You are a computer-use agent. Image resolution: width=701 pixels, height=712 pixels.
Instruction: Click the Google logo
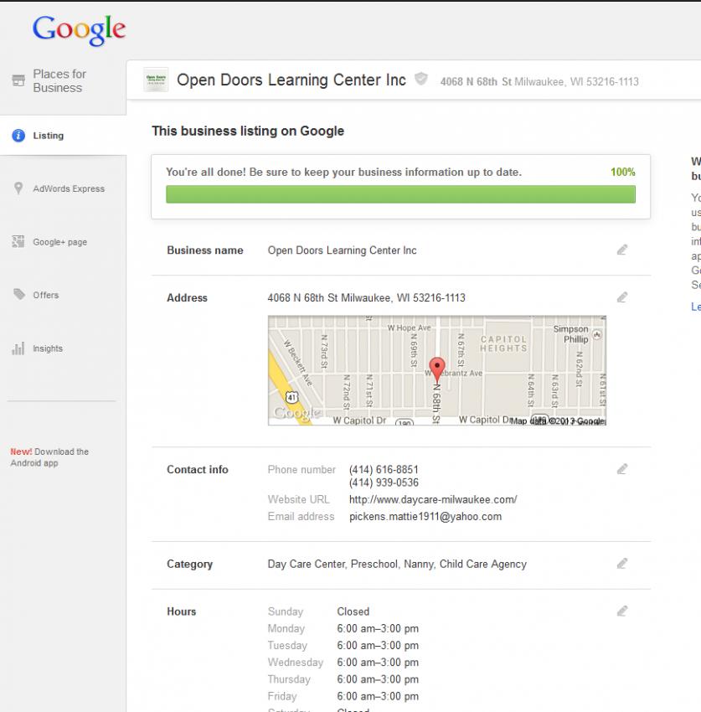pos(79,30)
